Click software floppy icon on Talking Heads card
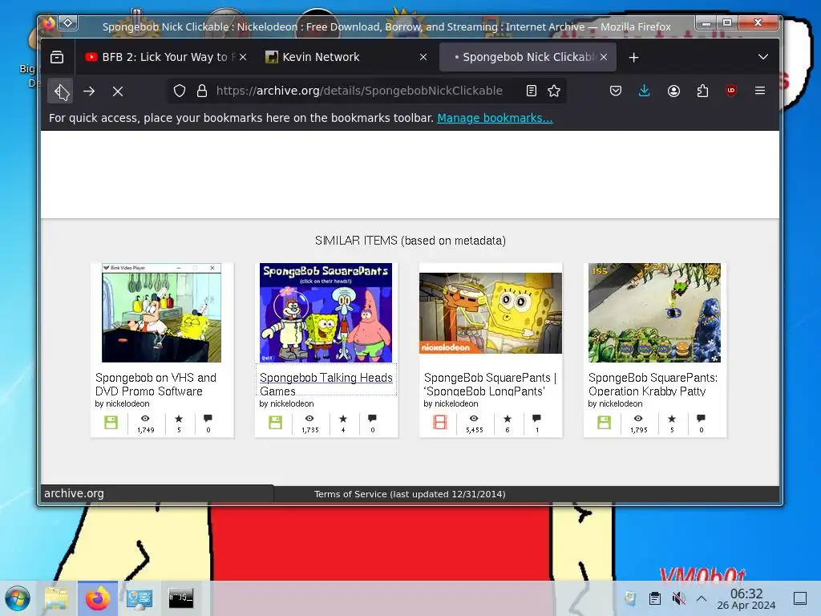 pos(276,422)
